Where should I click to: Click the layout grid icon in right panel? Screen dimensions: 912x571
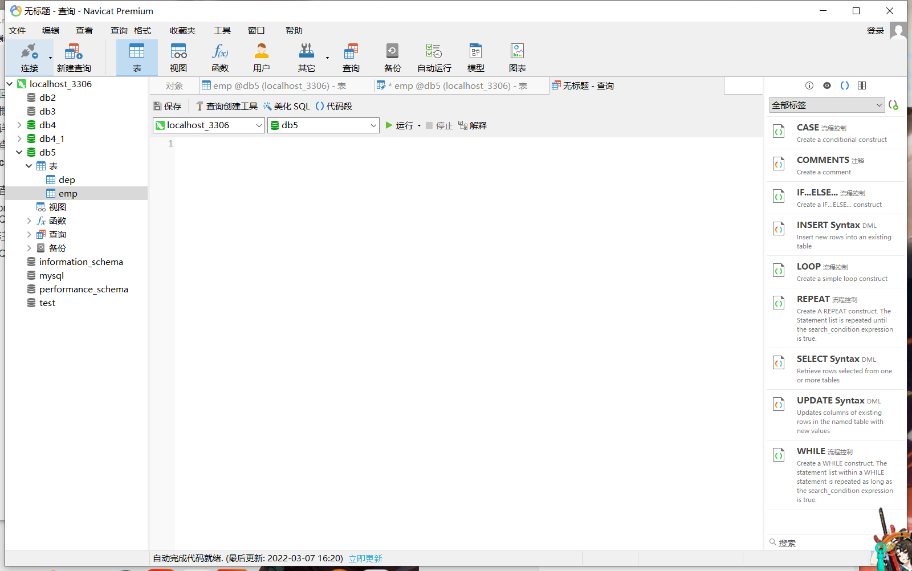coord(862,85)
